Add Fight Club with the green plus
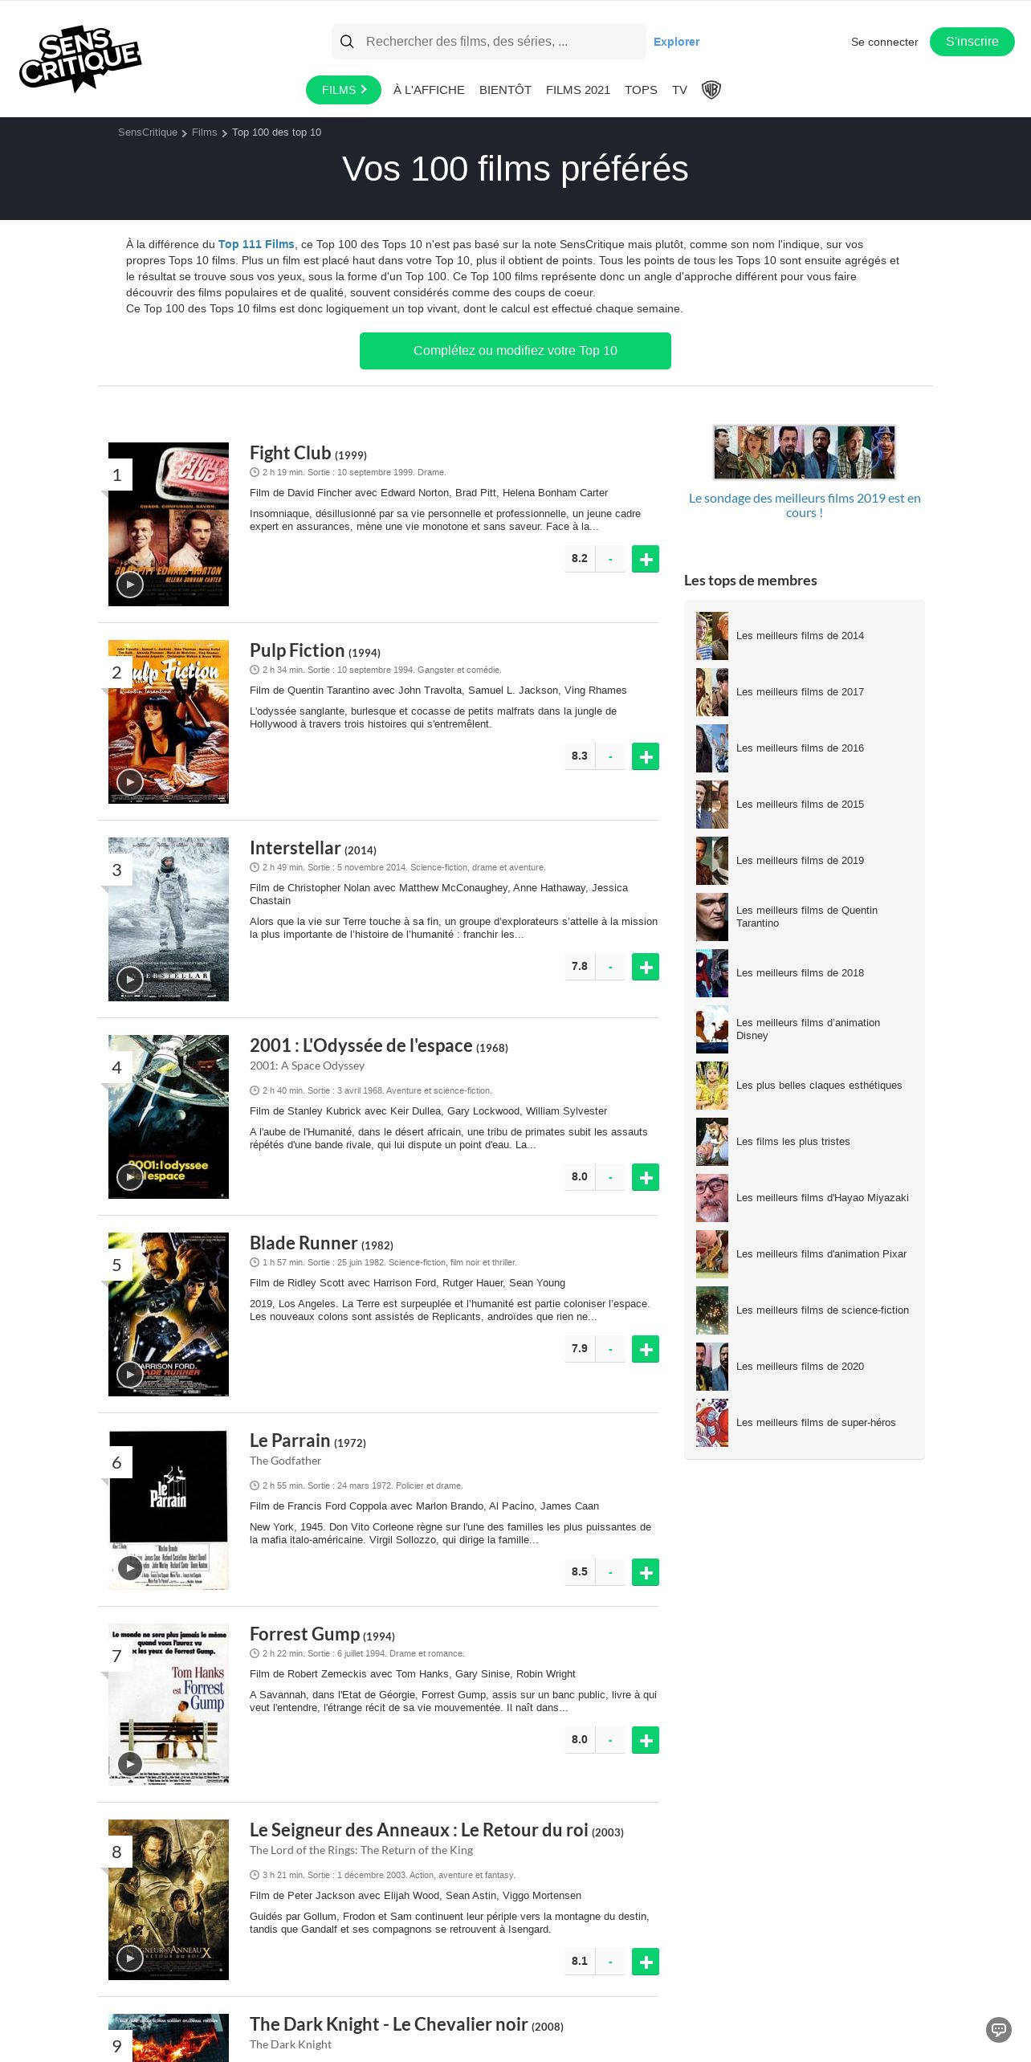The width and height of the screenshot is (1031, 2062). 646,559
